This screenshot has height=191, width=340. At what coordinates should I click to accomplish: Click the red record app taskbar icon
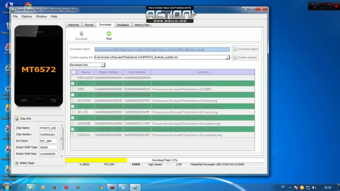112,187
